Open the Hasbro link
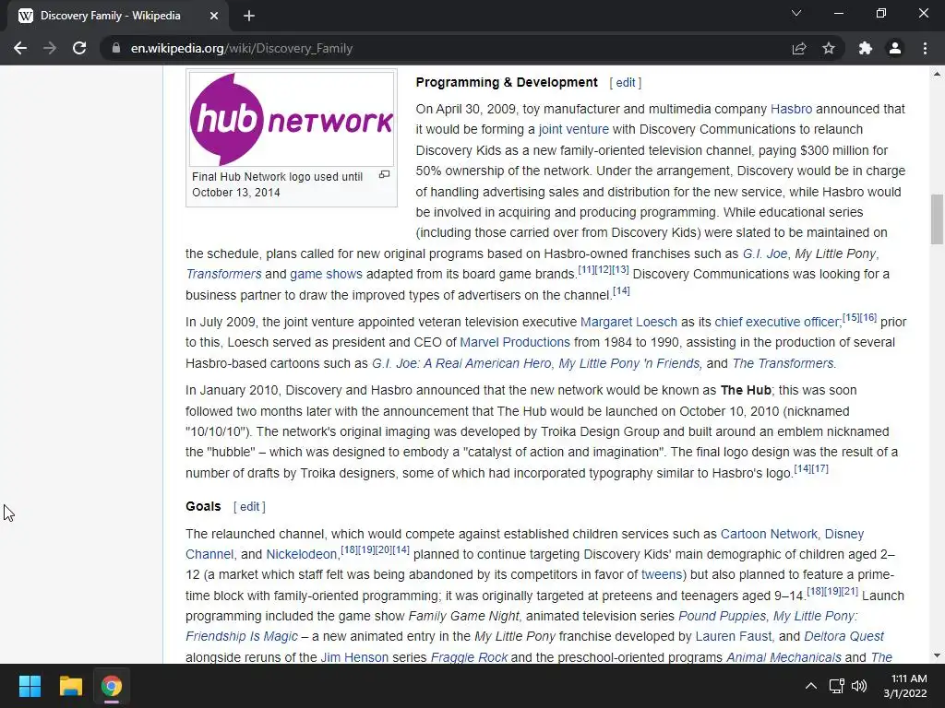 [x=791, y=109]
